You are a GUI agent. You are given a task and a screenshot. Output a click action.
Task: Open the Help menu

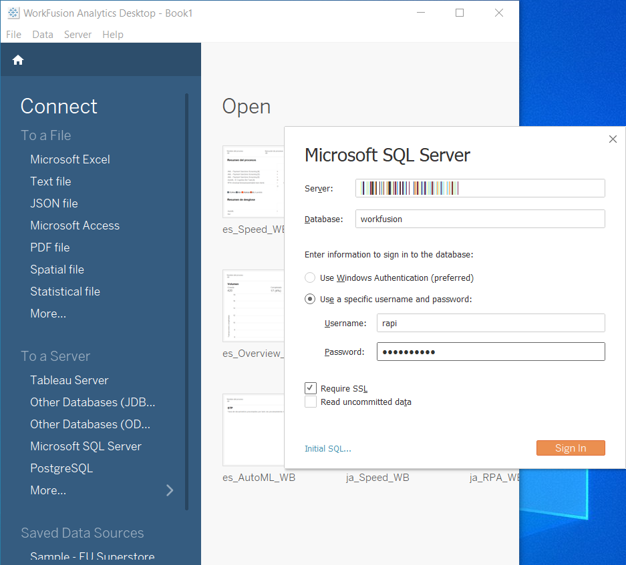[x=113, y=35]
